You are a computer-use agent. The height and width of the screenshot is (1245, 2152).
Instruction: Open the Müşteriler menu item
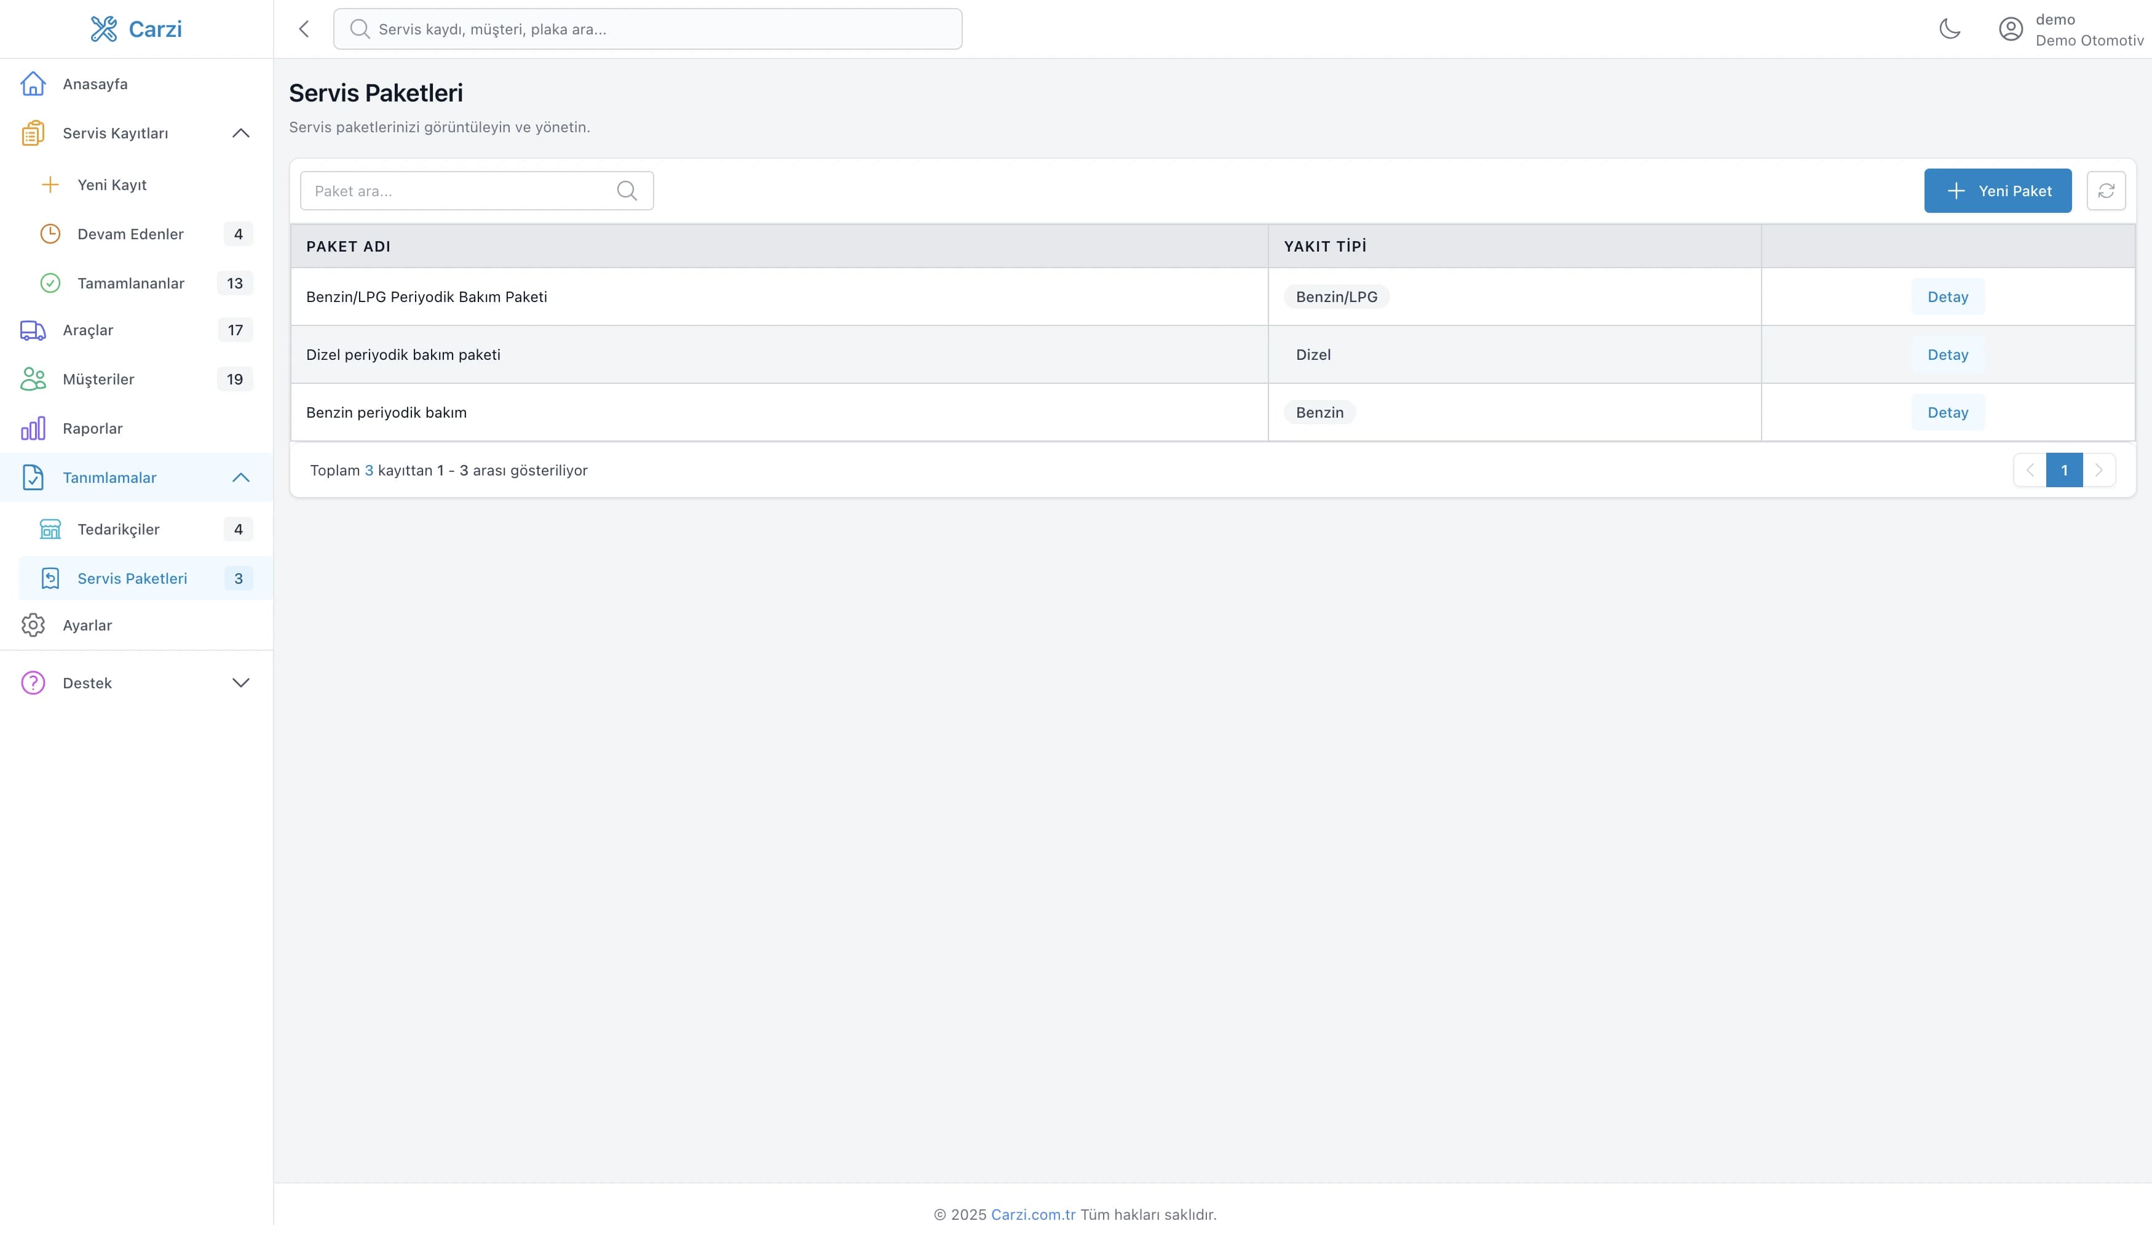pos(136,380)
